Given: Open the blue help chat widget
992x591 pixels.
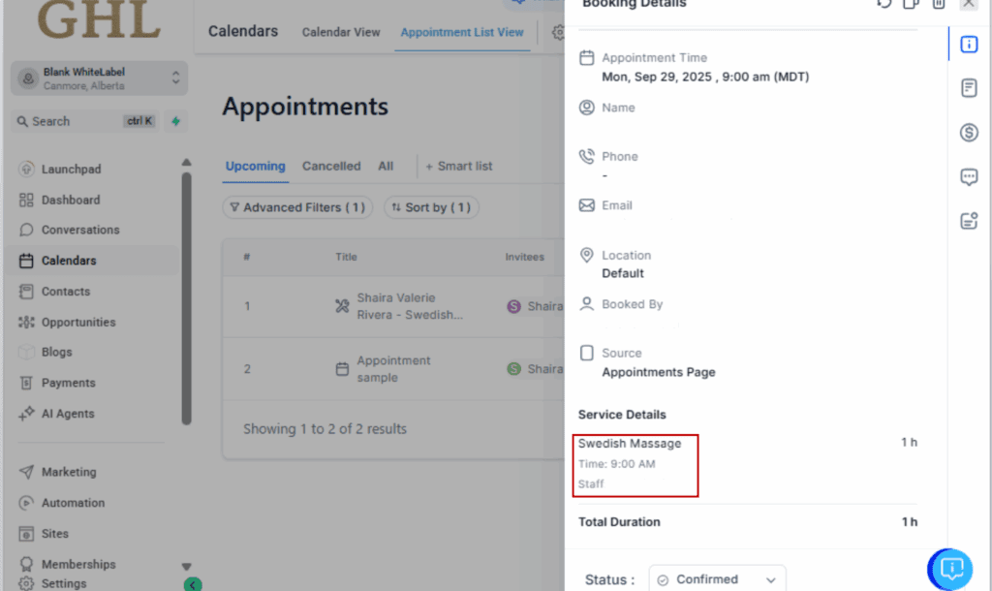Looking at the screenshot, I should 950,568.
